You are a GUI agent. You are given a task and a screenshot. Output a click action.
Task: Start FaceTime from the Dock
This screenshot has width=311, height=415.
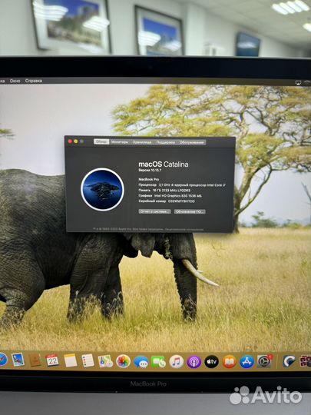click(158, 361)
